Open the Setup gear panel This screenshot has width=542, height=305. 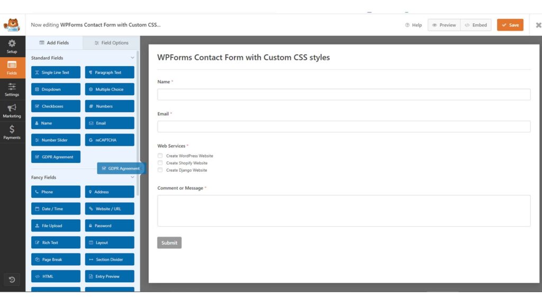[x=12, y=47]
